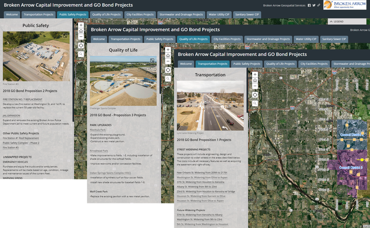This screenshot has width=370, height=228.
Task: Open map search in Public Safety window
Action: click(81, 54)
